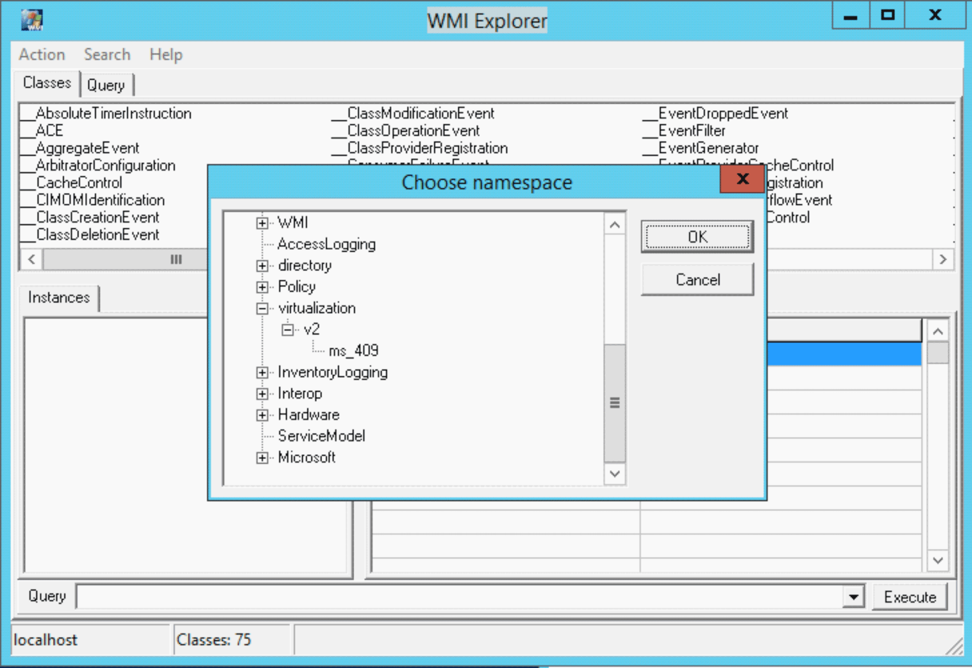Open the Action menu
The height and width of the screenshot is (668, 972).
(x=42, y=54)
